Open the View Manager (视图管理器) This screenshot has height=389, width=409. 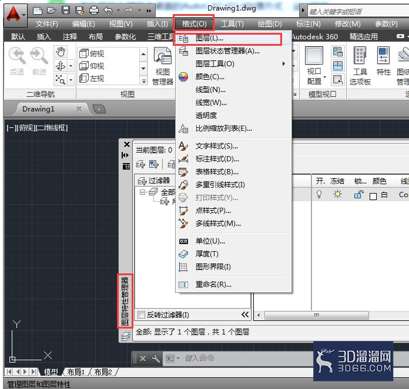coord(163,66)
